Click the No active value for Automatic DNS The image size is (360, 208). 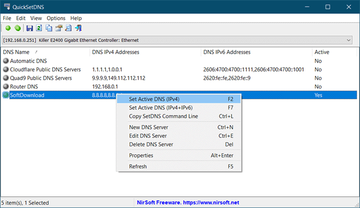(x=318, y=61)
